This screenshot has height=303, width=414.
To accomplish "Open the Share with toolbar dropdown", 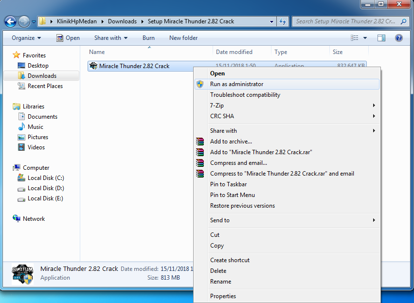I will tap(111, 38).
